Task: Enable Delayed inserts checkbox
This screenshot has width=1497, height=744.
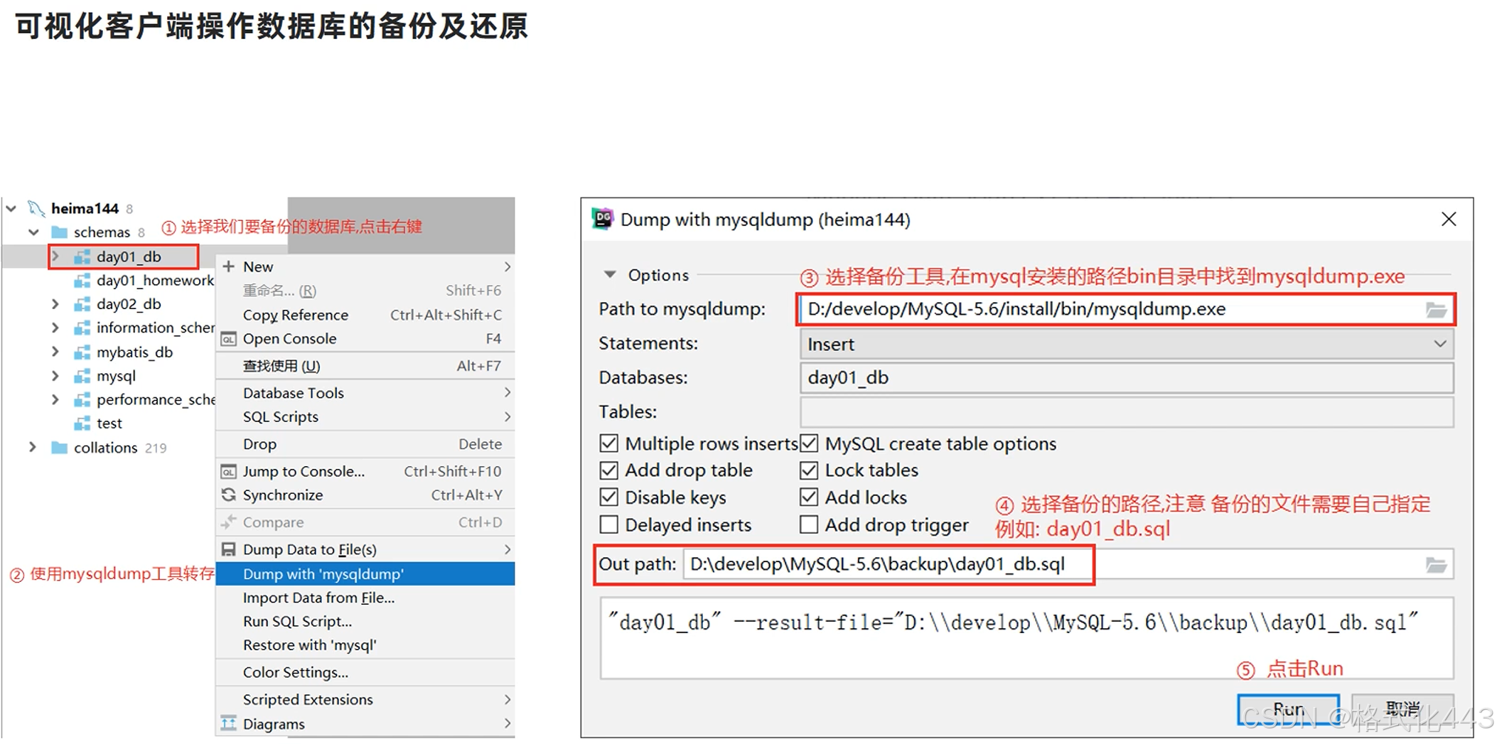Action: pyautogui.click(x=608, y=524)
